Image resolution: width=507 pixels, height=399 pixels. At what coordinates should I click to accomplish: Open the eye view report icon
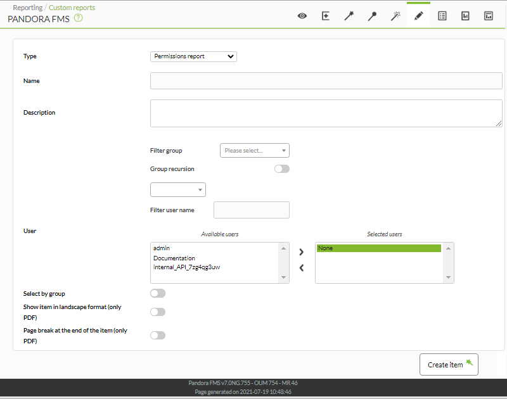point(302,16)
